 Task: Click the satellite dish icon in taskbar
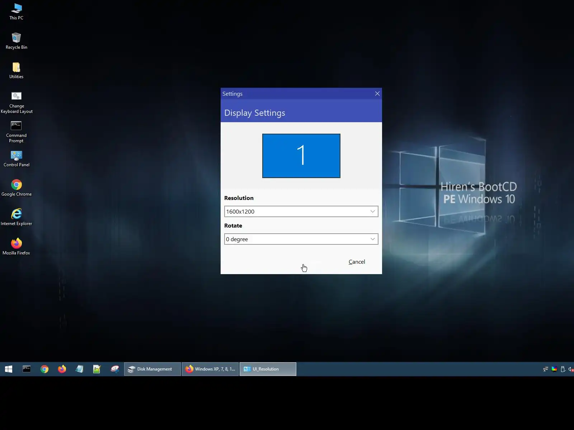pyautogui.click(x=115, y=369)
